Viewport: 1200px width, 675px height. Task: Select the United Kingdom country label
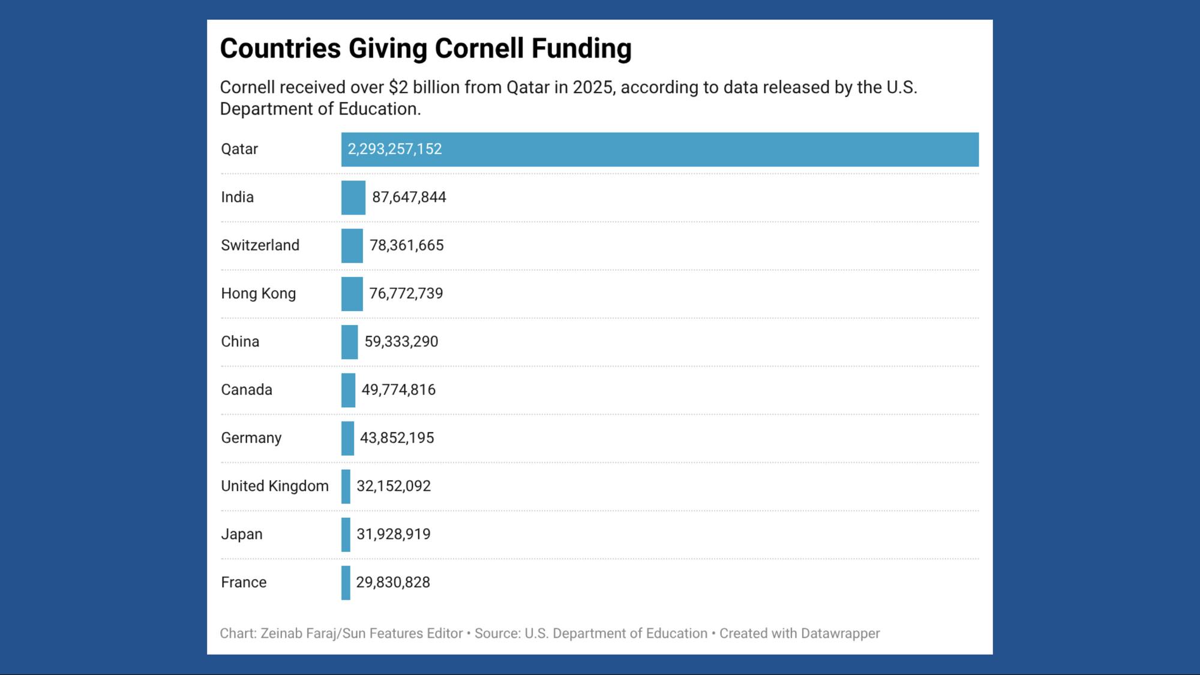pos(274,486)
